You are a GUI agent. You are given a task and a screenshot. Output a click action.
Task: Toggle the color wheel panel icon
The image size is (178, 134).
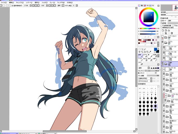139,6
